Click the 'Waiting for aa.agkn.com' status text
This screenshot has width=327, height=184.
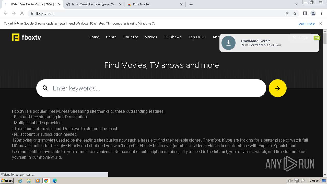(x=17, y=175)
